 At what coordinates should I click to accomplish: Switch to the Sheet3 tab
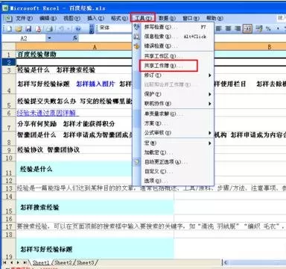86,262
